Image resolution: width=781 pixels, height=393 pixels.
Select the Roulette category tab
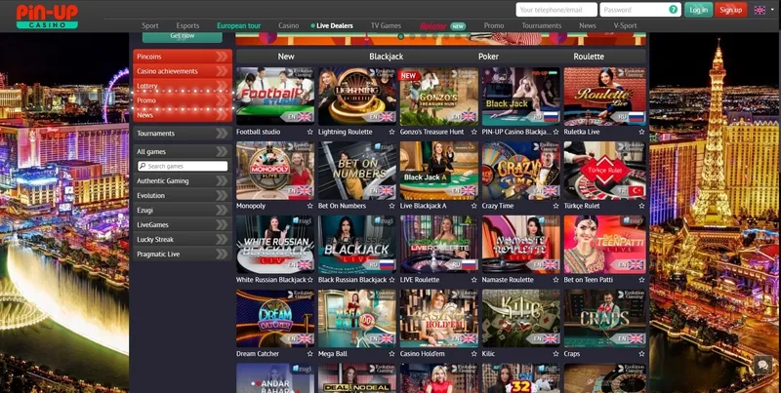pos(589,57)
